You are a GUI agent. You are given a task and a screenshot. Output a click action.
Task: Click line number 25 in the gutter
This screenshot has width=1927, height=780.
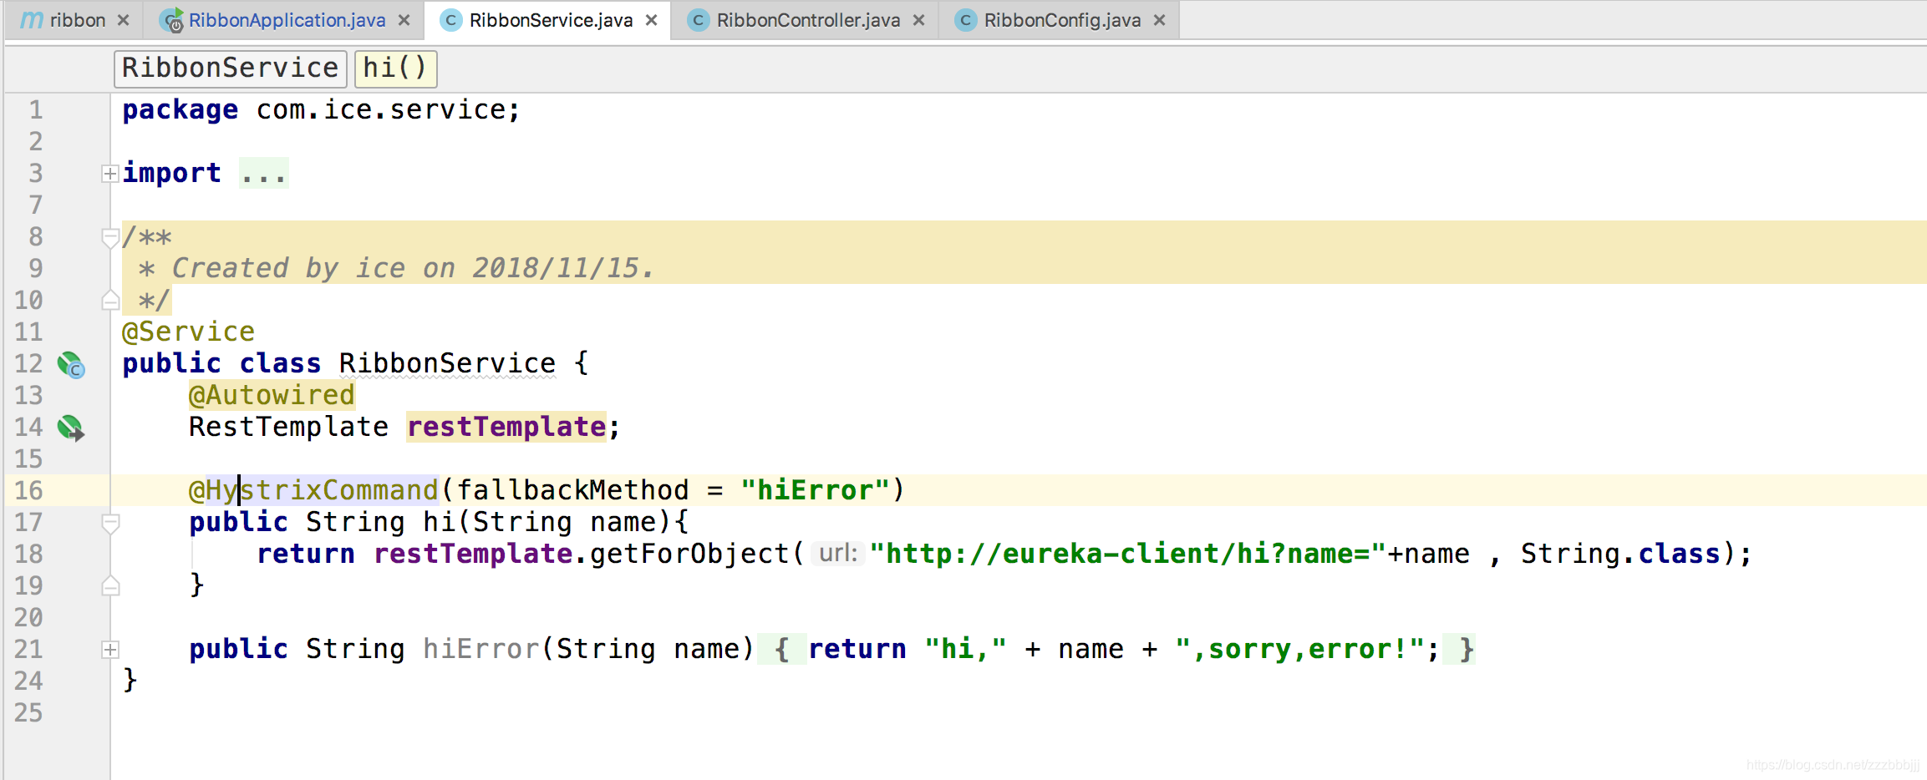tap(28, 712)
